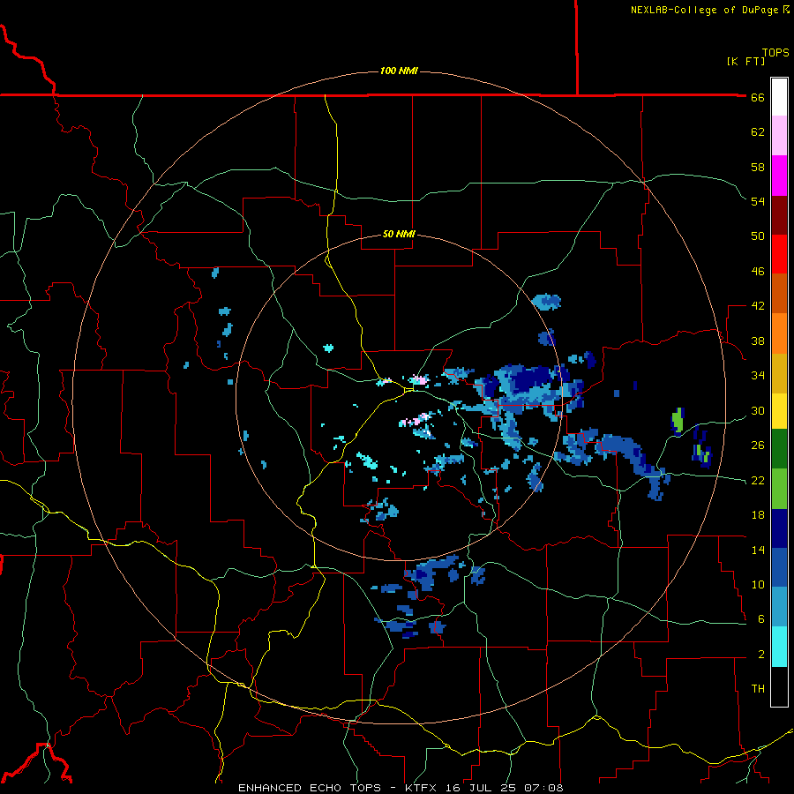Viewport: 794px width, 794px height.
Task: Click the legend value "14"
Action: point(758,550)
